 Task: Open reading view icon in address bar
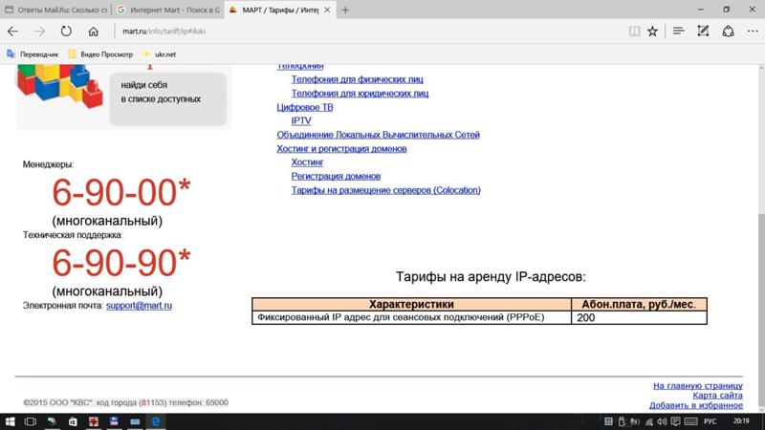tap(634, 32)
